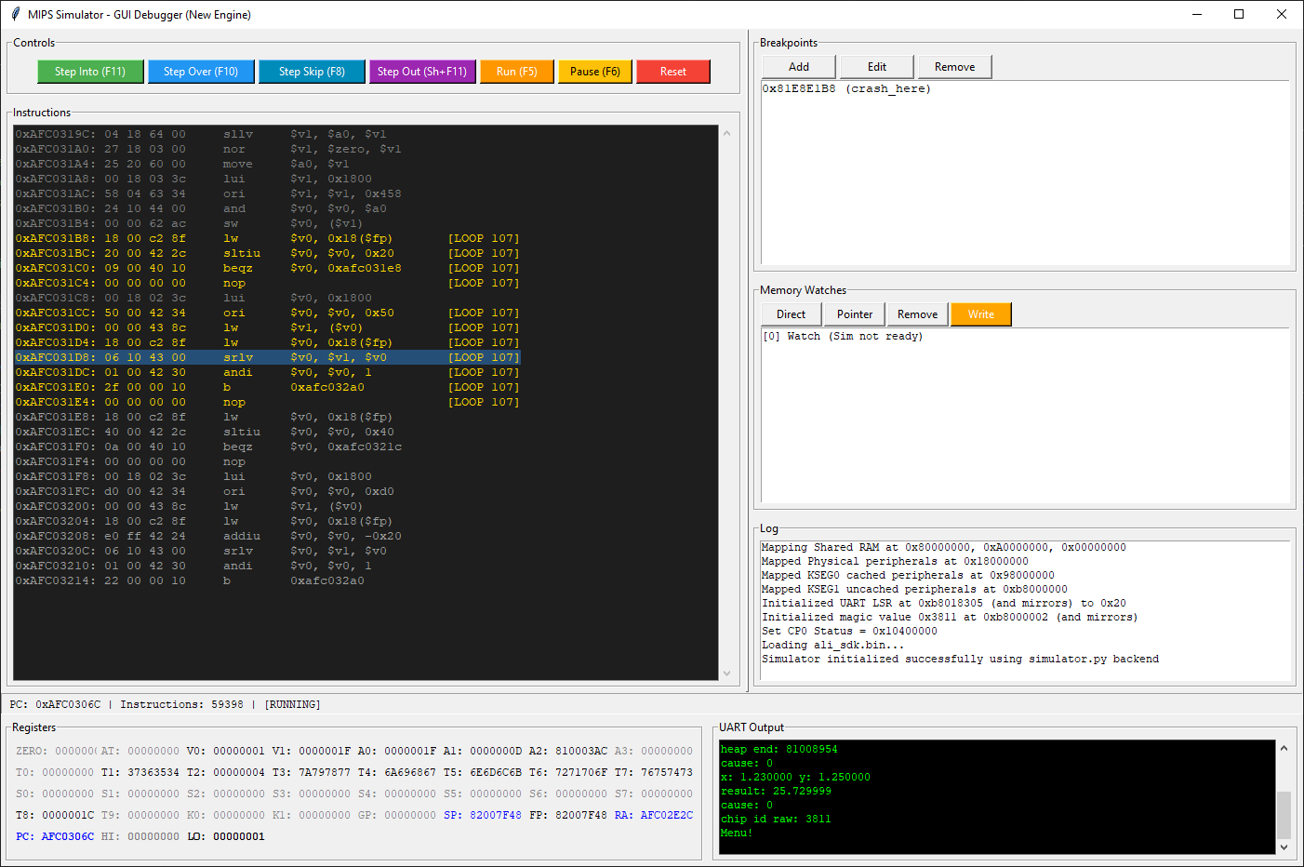Edit the selected breakpoint
Screen dimensions: 1304x867
pyautogui.click(x=876, y=67)
